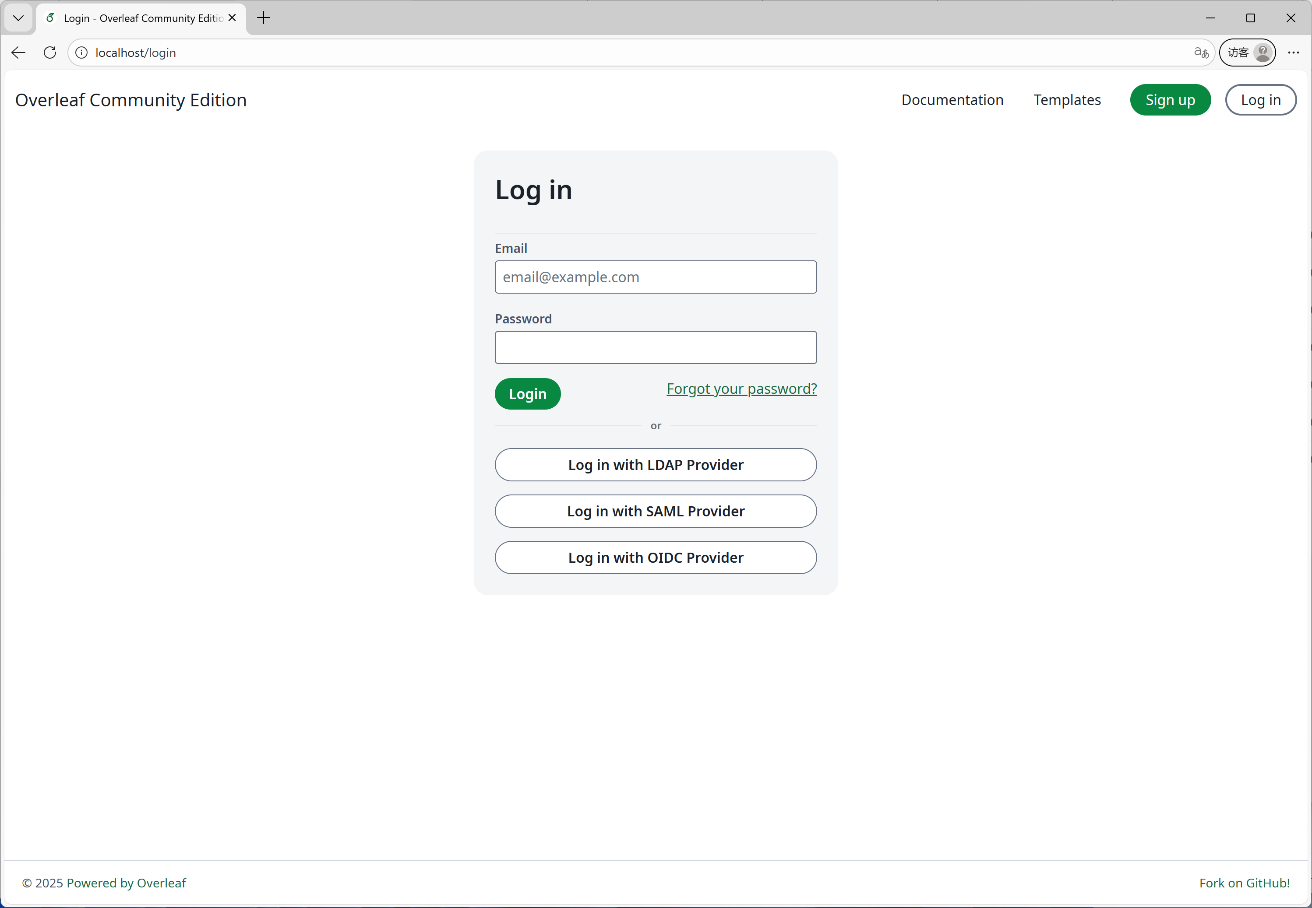Click the browser back arrow
This screenshot has width=1312, height=908.
coord(18,53)
